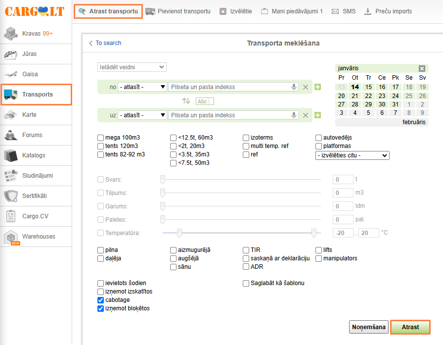Open the 'no' country selector dropdown

[142, 87]
